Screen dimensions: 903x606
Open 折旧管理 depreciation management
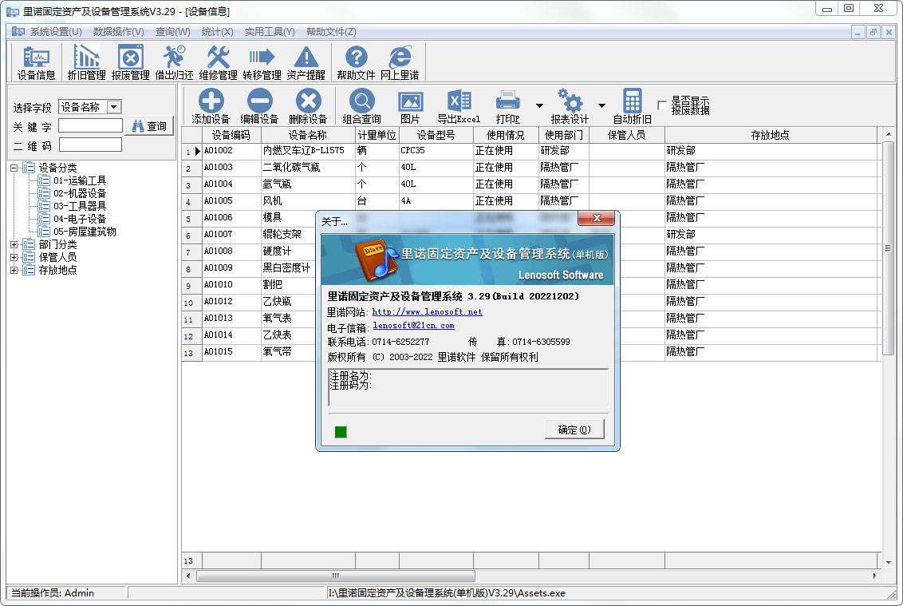click(x=86, y=62)
